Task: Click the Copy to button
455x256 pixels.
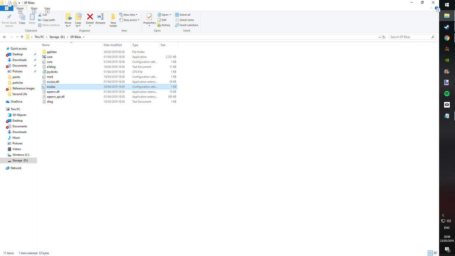Action: [78, 20]
